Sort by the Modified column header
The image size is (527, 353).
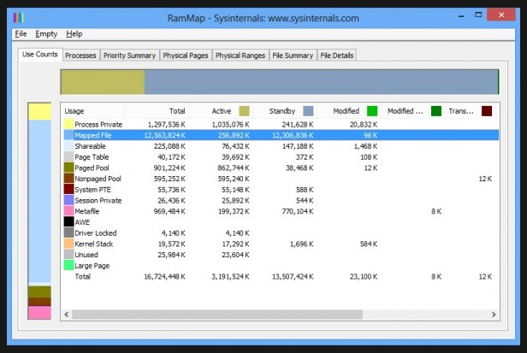348,111
